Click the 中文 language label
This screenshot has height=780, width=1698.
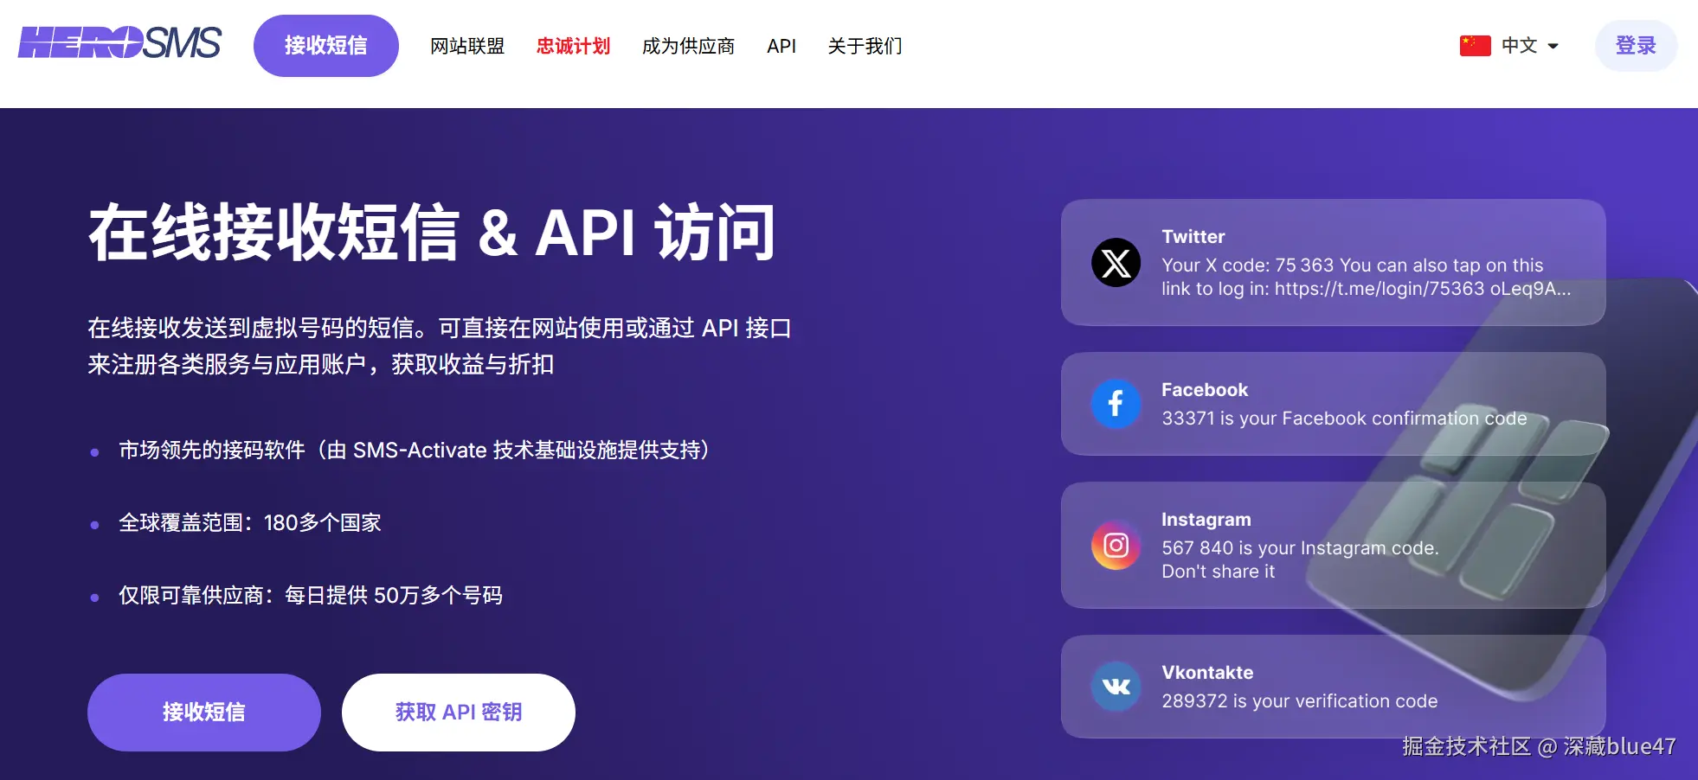1519,46
